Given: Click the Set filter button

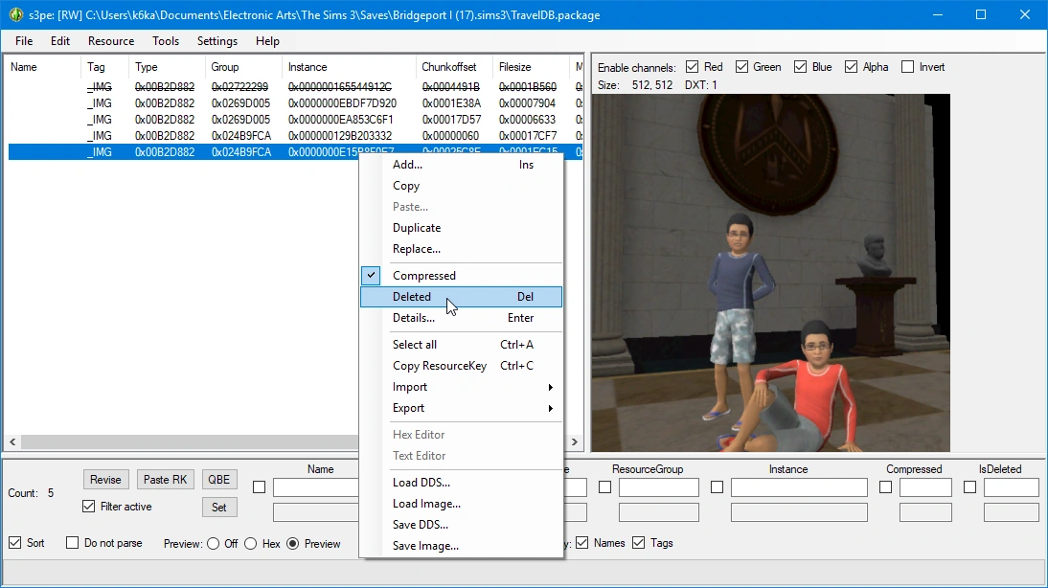Looking at the screenshot, I should click(x=219, y=508).
